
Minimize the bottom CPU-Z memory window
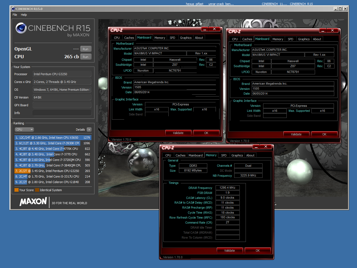(256, 146)
